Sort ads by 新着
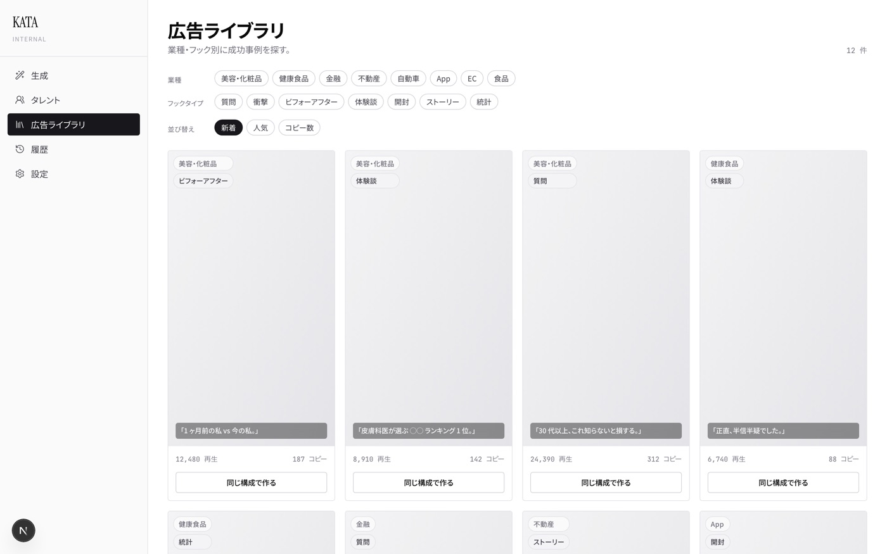 tap(229, 128)
